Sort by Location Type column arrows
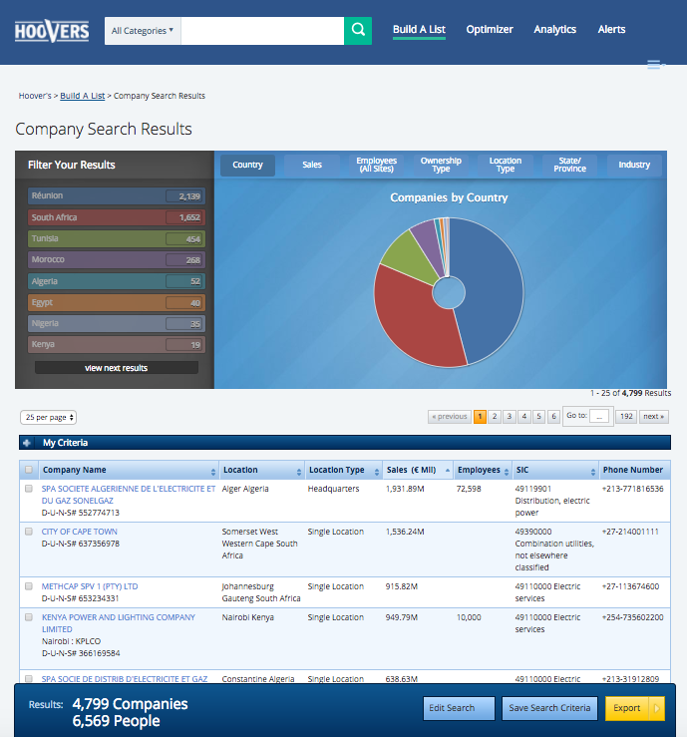 point(376,472)
